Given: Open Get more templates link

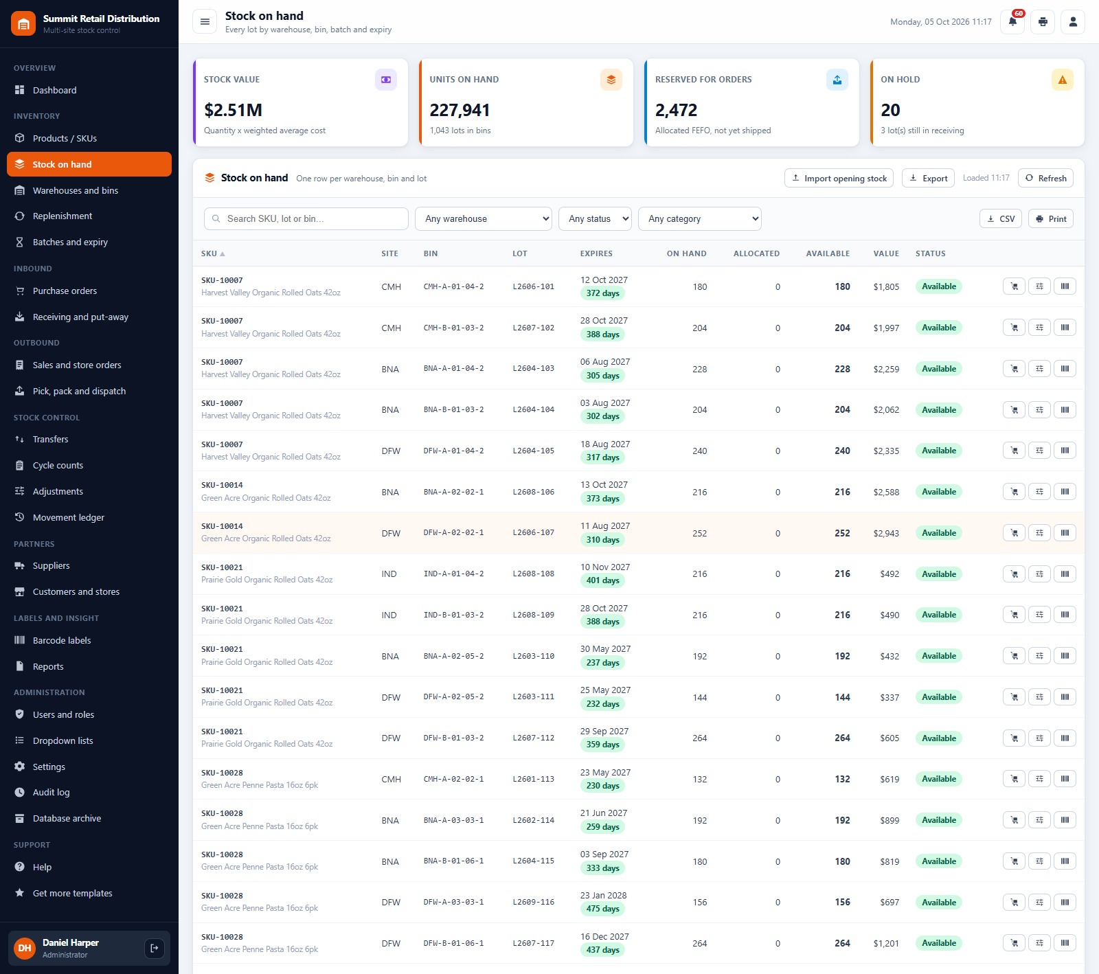Looking at the screenshot, I should [x=89, y=893].
